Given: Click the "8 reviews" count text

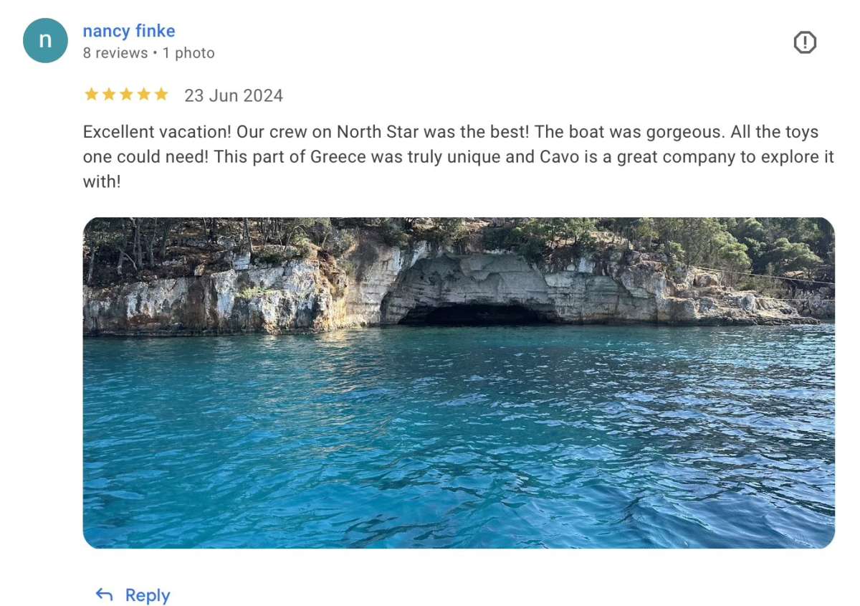Looking at the screenshot, I should click(x=115, y=53).
